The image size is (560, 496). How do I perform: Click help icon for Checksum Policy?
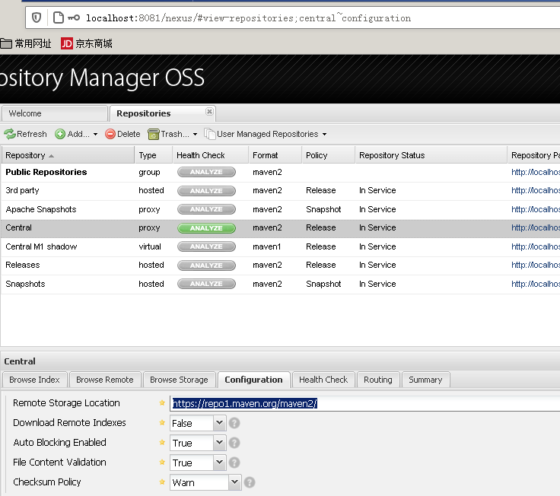[x=250, y=482]
